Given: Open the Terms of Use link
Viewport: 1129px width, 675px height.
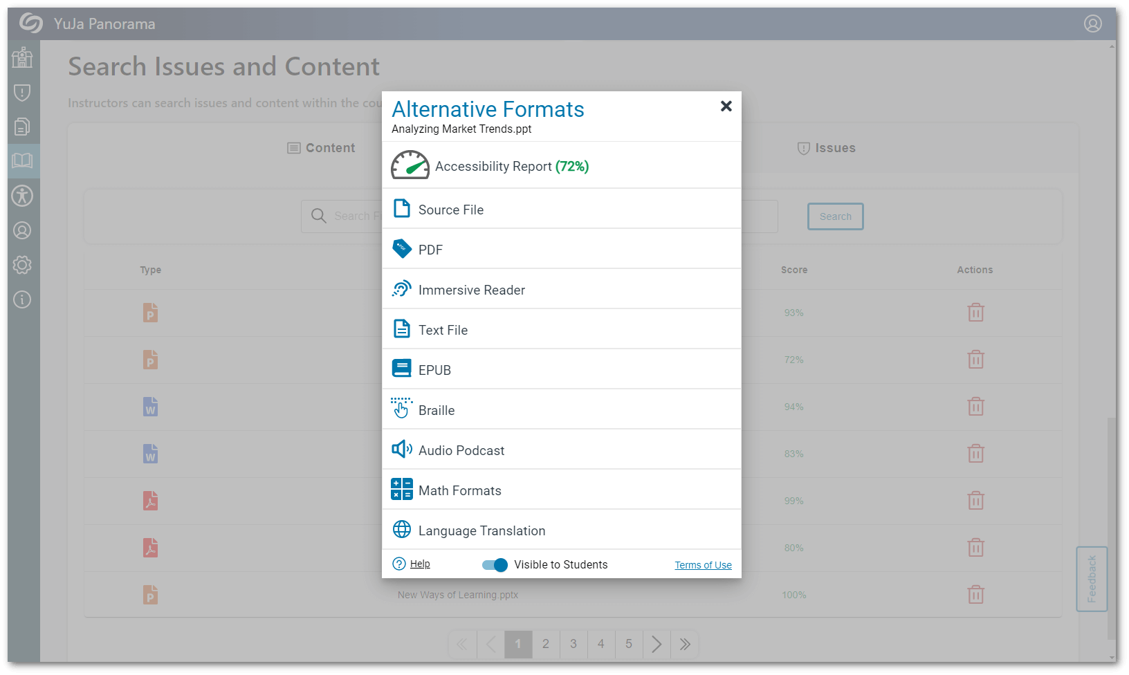Looking at the screenshot, I should pos(703,565).
